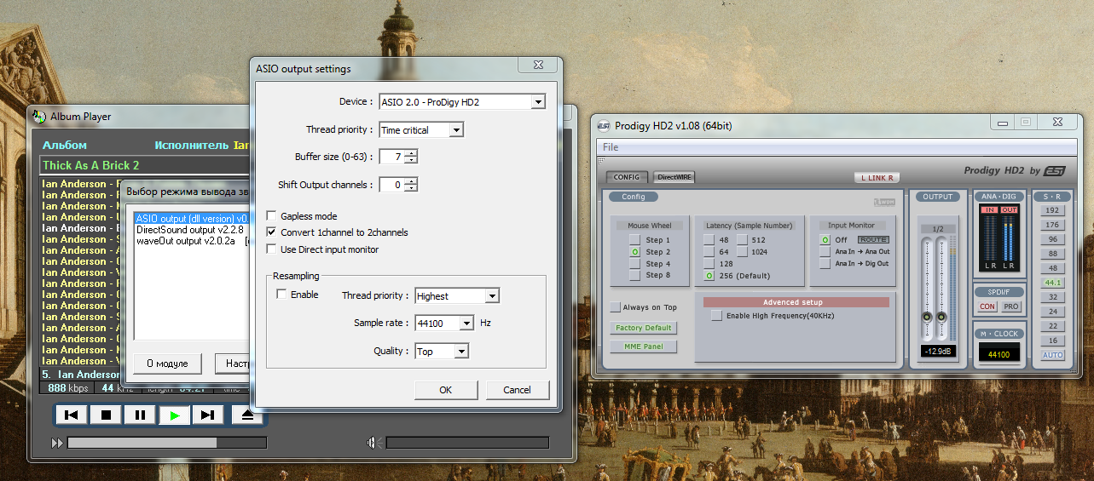This screenshot has width=1094, height=481.
Task: Set latency to 128 samples
Action: pos(709,264)
